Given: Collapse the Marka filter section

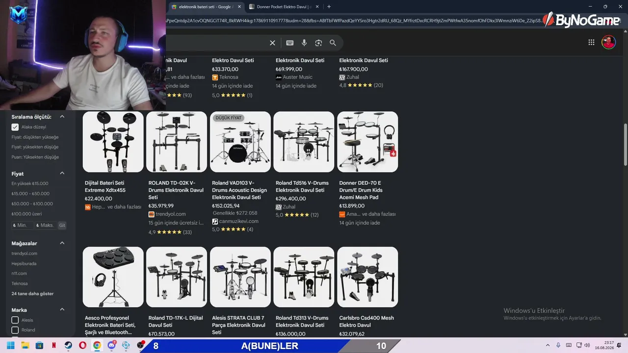Looking at the screenshot, I should pyautogui.click(x=62, y=309).
